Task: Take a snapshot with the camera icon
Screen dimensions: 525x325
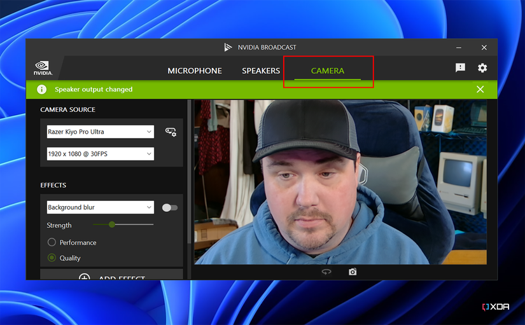Action: 353,272
